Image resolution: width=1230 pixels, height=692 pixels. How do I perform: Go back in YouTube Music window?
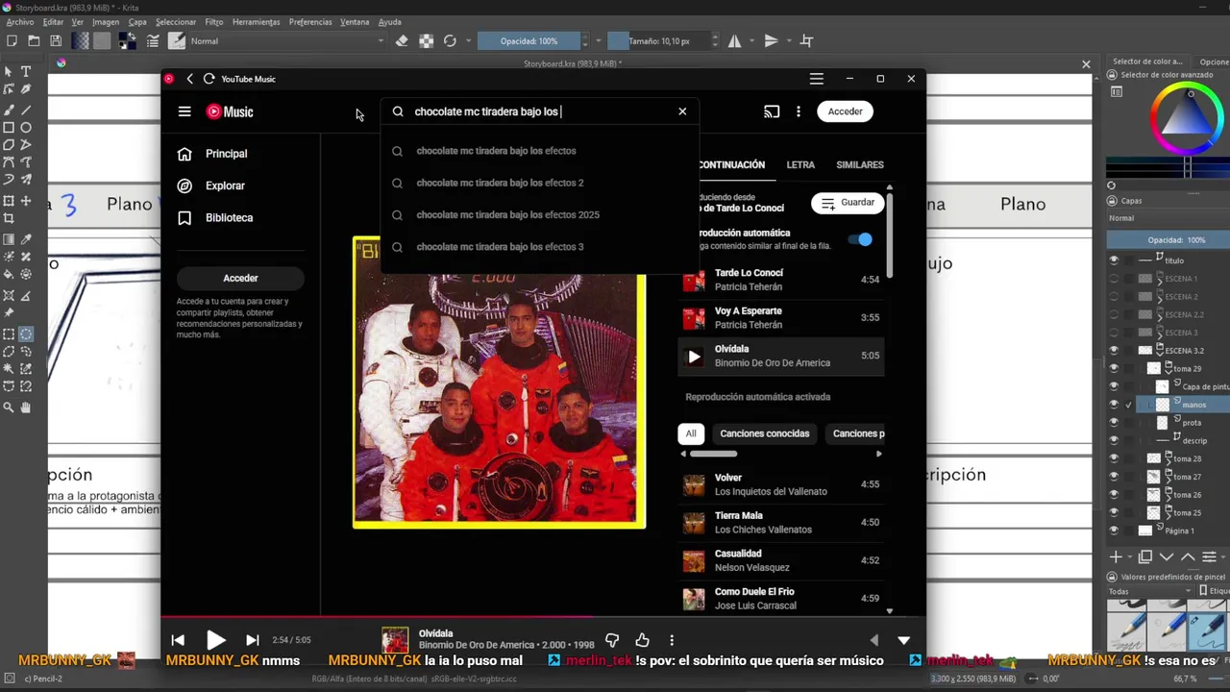coord(189,79)
